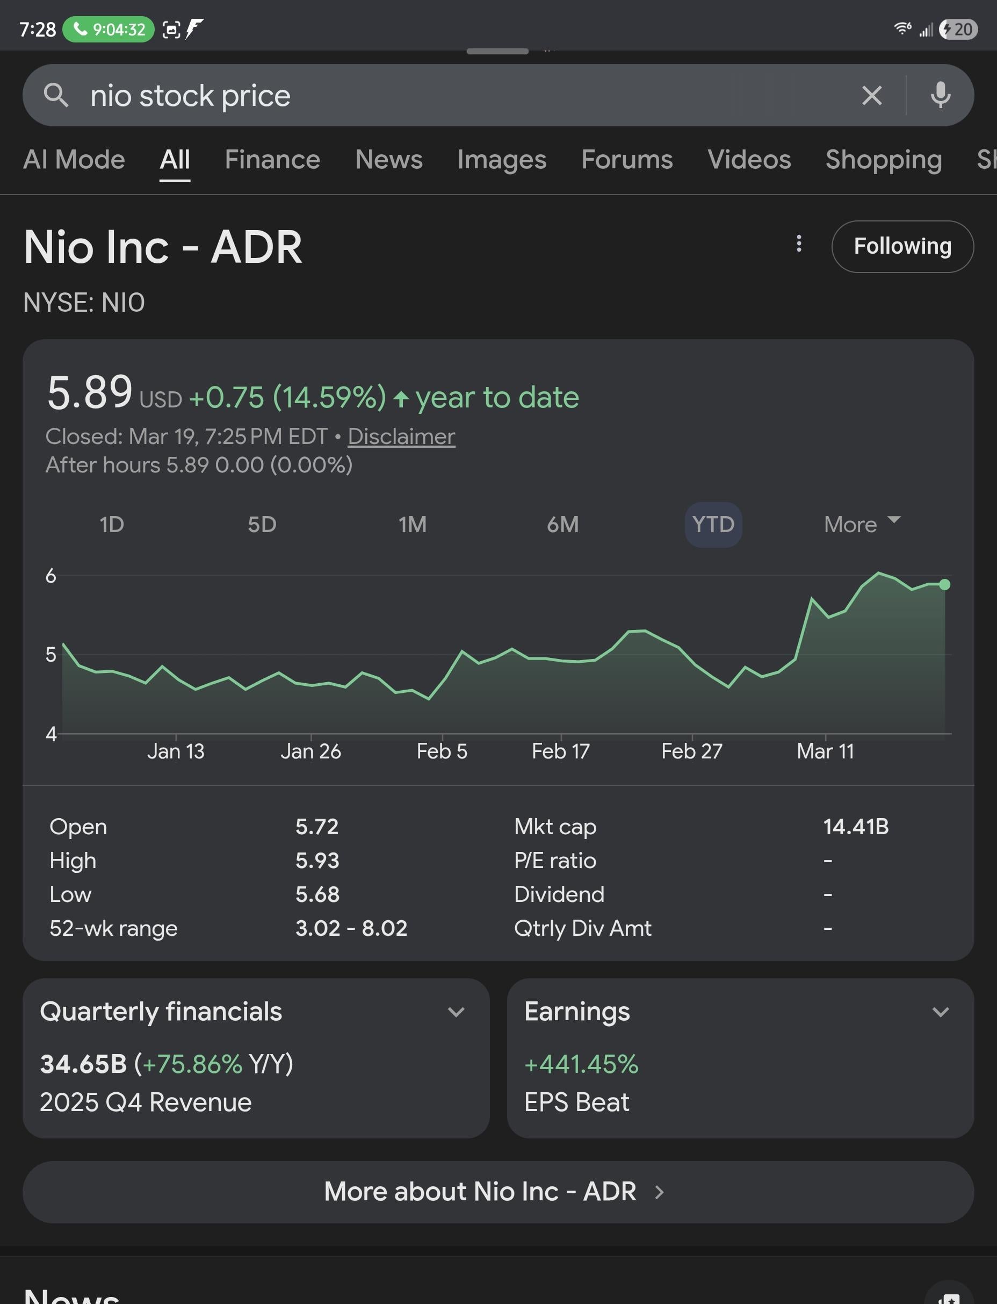Open the three-dot options menu
This screenshot has height=1304, width=997.
799,243
